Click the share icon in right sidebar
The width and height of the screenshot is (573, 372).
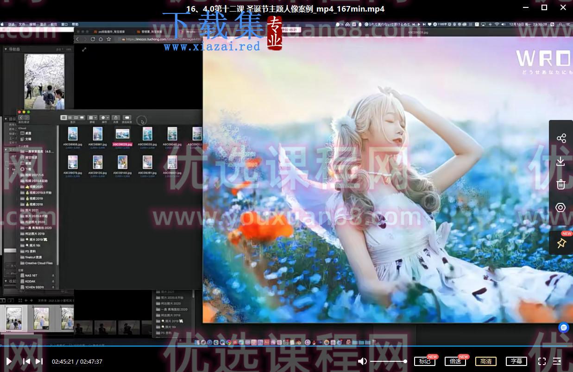[x=561, y=139]
